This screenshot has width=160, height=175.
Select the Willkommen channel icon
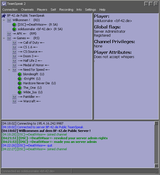click(x=9, y=20)
